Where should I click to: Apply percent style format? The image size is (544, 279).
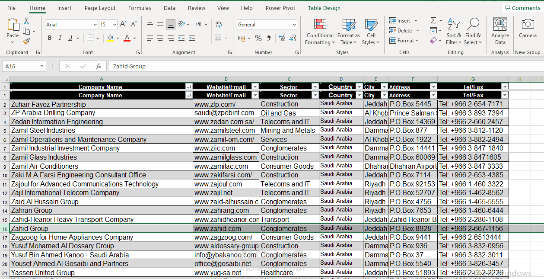(x=258, y=38)
